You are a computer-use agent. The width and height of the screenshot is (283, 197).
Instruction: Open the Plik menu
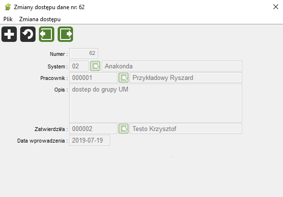(8, 19)
